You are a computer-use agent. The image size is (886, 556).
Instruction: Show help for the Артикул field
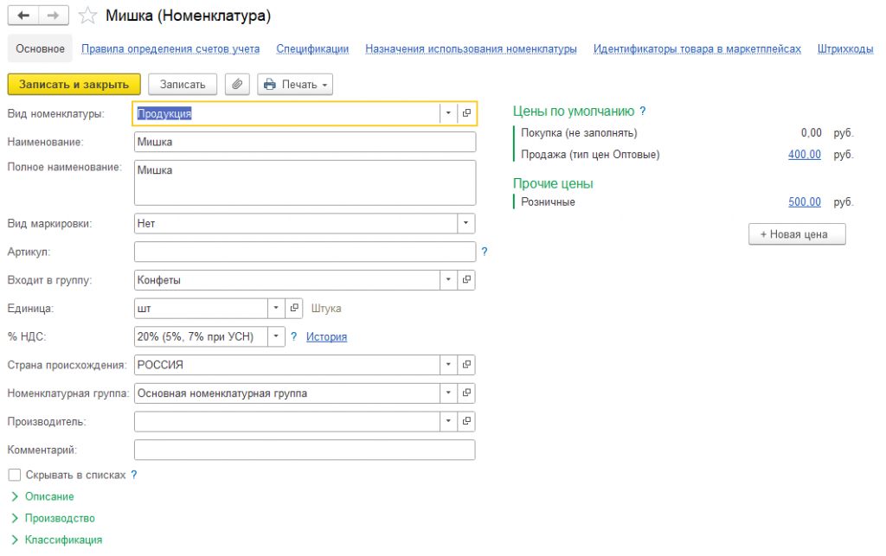[x=485, y=252]
